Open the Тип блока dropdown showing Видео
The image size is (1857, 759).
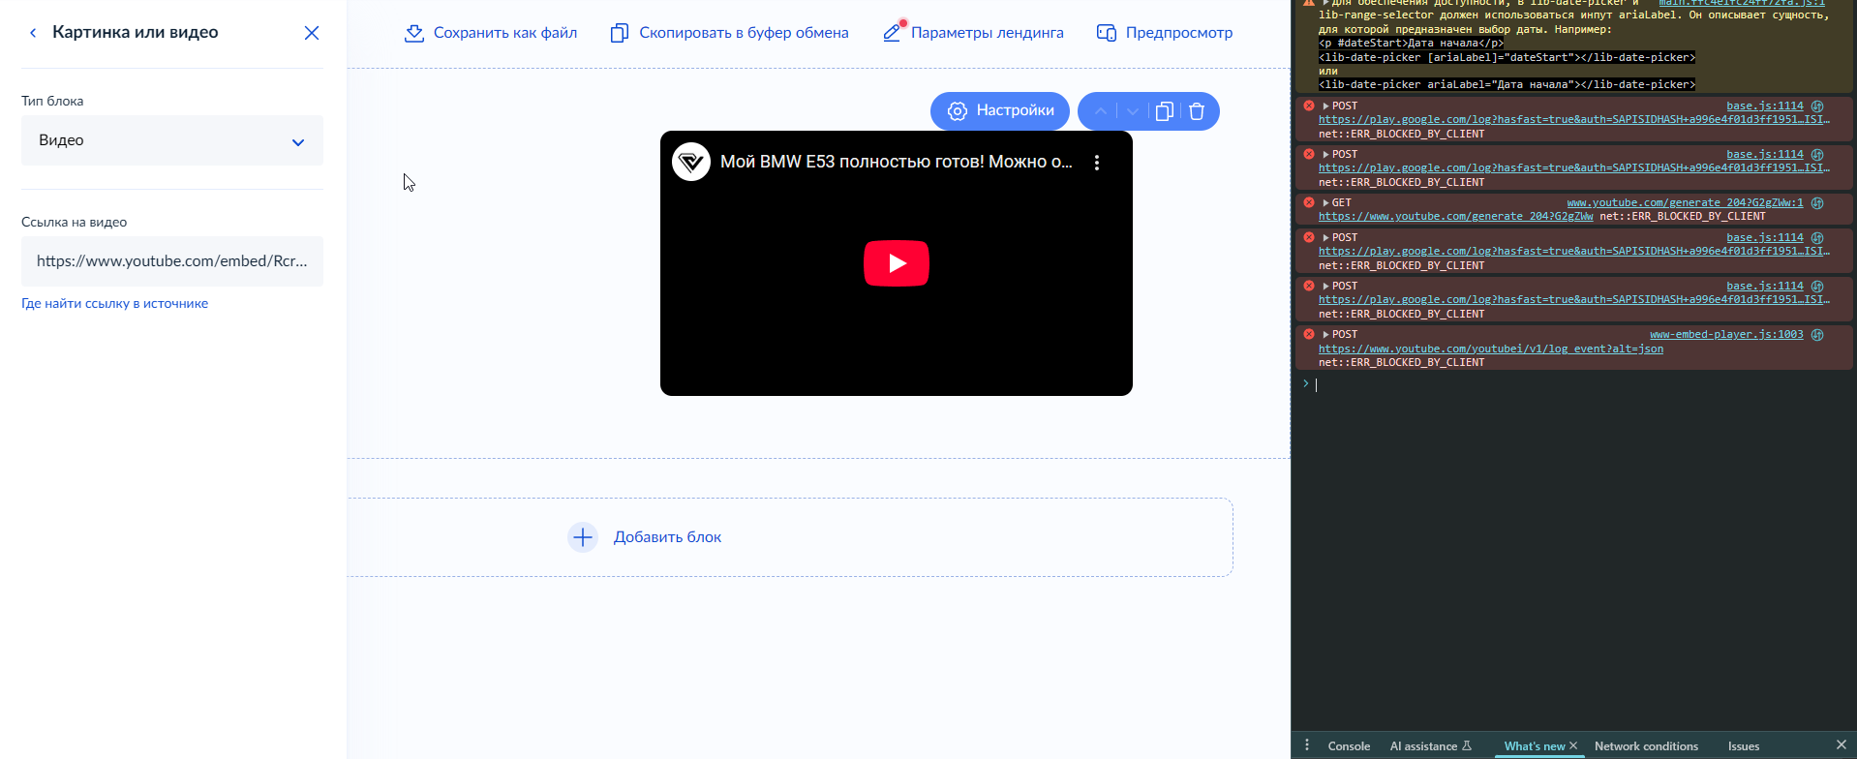click(x=172, y=140)
